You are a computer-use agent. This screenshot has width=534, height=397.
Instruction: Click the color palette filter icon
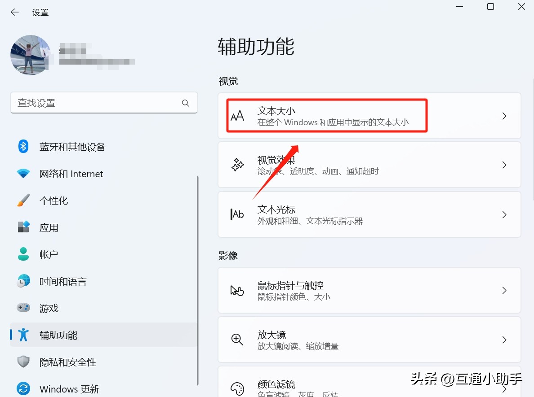(x=237, y=389)
